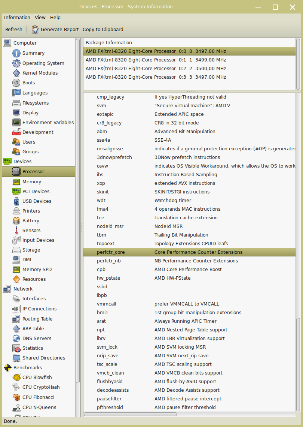Select the USB Devices icon

coord(16,201)
